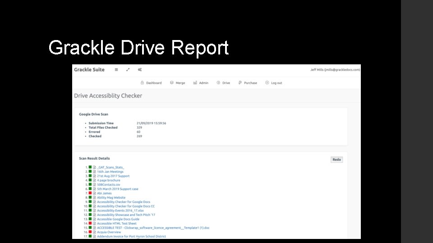Viewport: 433px width, 243px height.
Task: Click the Scan Result Details heading
Action: tap(94, 158)
